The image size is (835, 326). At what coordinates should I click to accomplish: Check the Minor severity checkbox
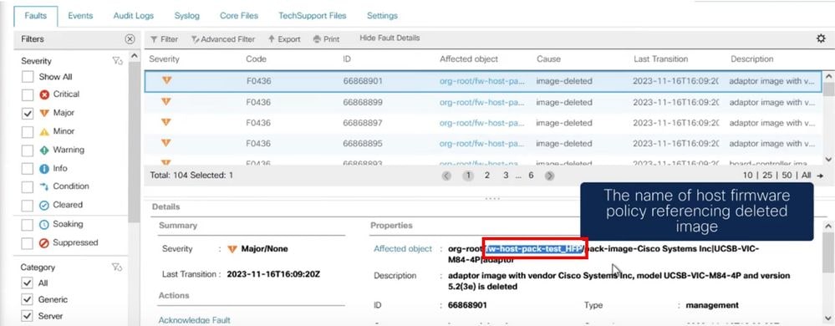27,131
